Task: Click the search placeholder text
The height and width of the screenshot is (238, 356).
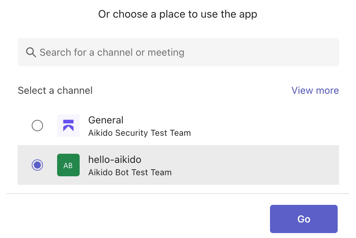Action: [112, 53]
